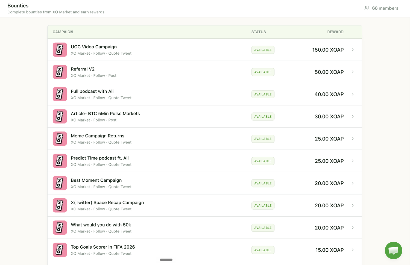This screenshot has width=410, height=265.
Task: Click 'XO Market · Follow · Post' under Referral V2
Action: [x=93, y=76]
